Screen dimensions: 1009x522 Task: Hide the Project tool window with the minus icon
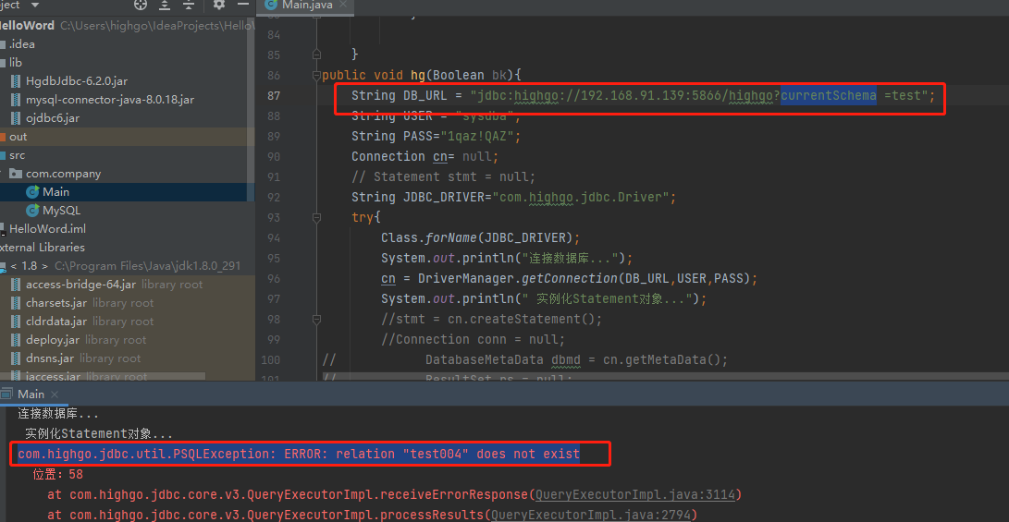pos(242,6)
